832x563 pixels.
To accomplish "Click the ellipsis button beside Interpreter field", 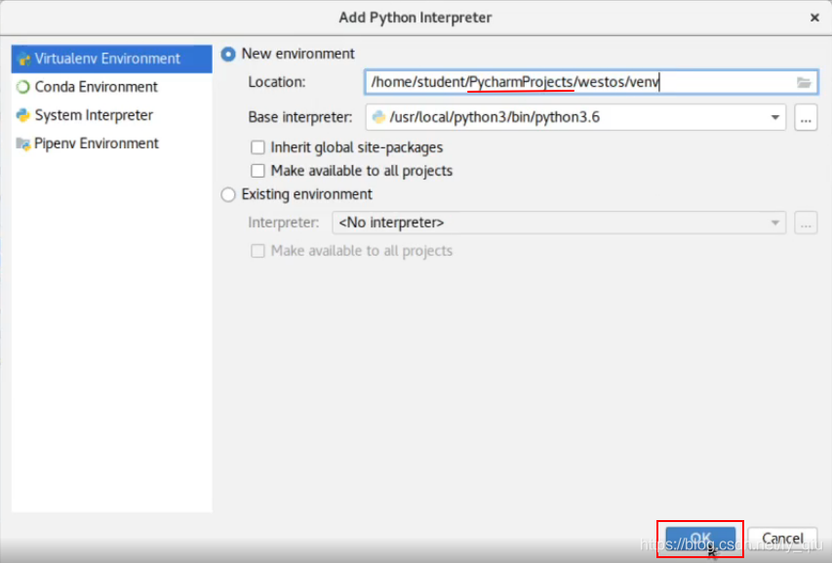I will coord(806,222).
